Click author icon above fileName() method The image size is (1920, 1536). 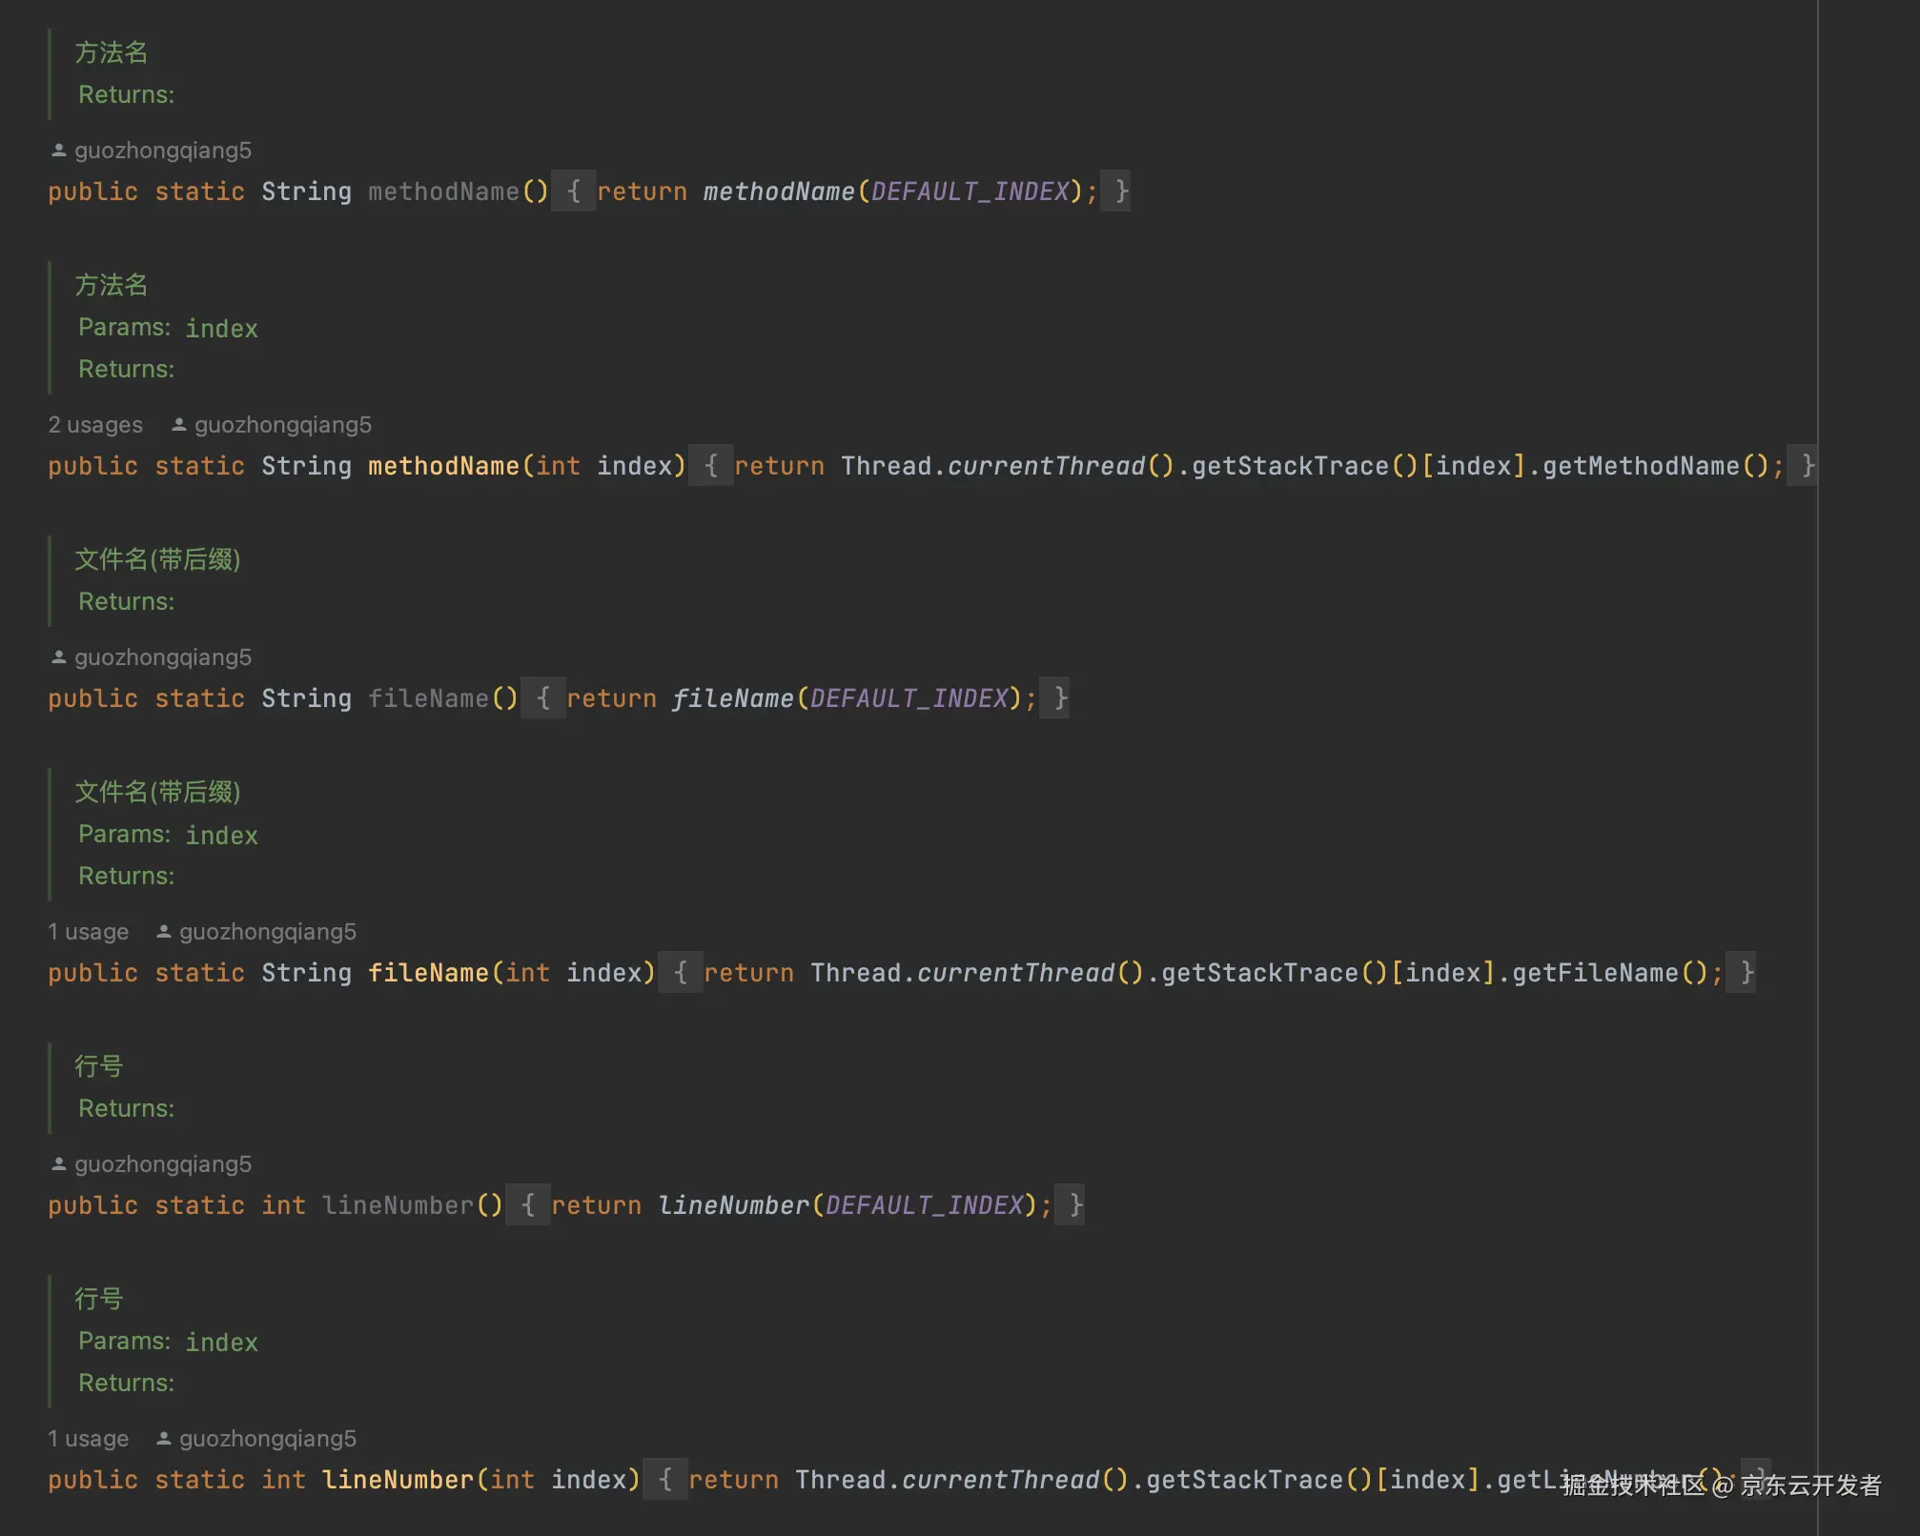click(58, 657)
